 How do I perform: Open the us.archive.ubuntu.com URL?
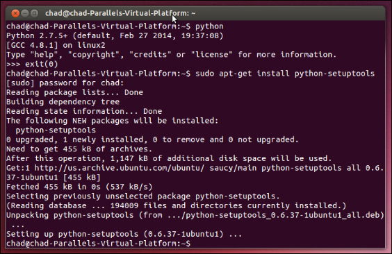(x=120, y=168)
